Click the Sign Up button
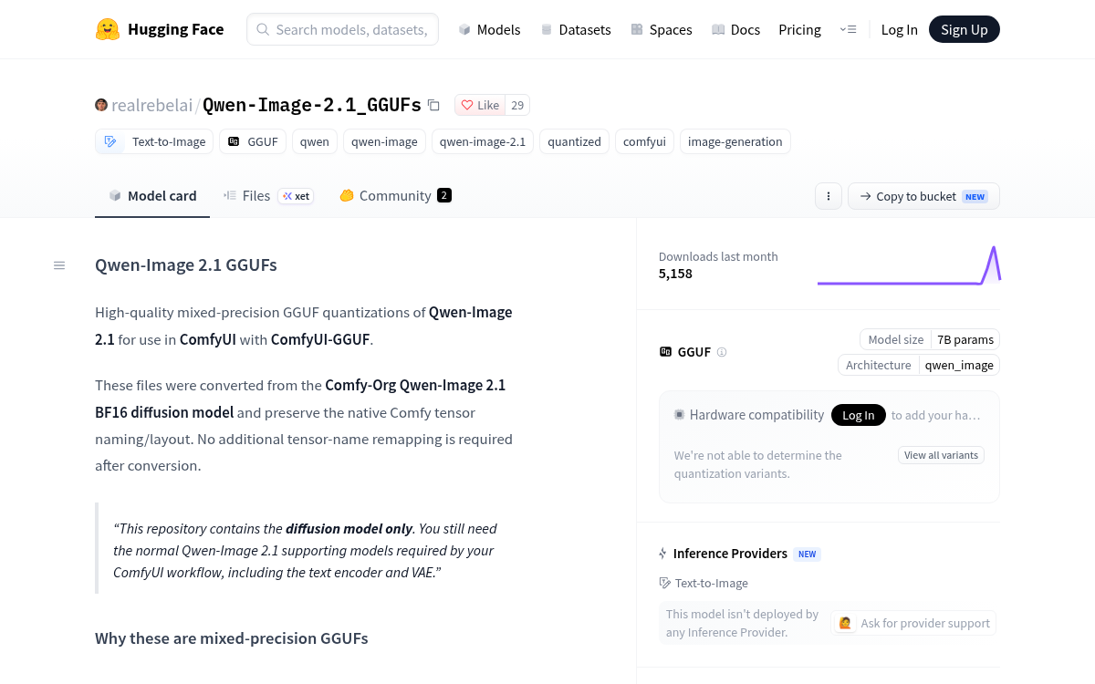Screen dimensions: 1095x684 point(965,29)
